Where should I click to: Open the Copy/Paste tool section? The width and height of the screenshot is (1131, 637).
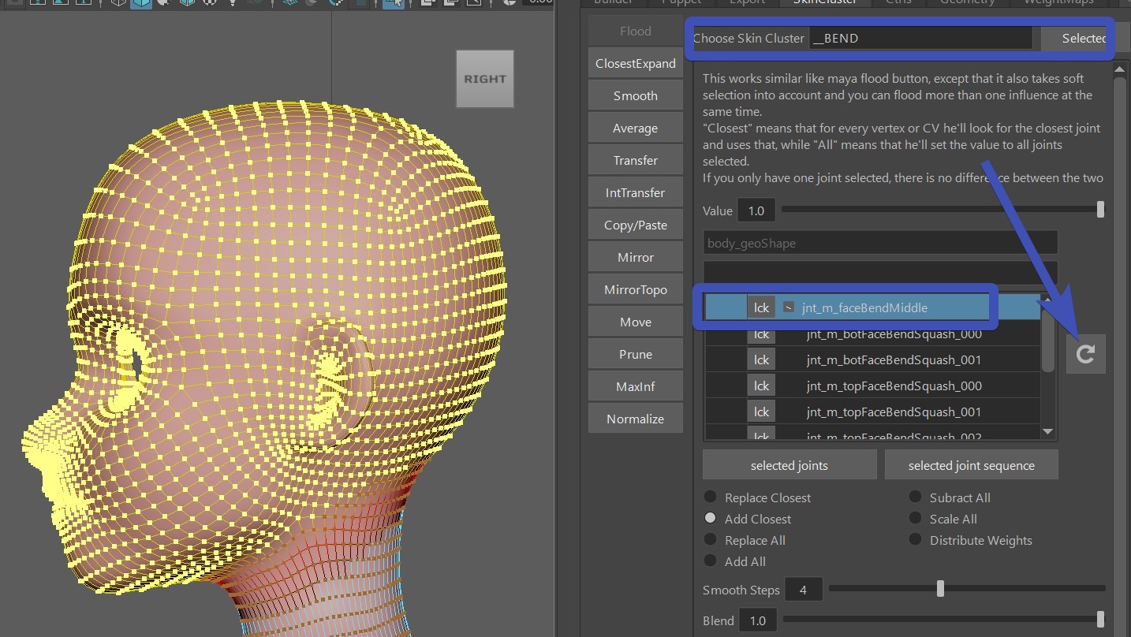(635, 225)
